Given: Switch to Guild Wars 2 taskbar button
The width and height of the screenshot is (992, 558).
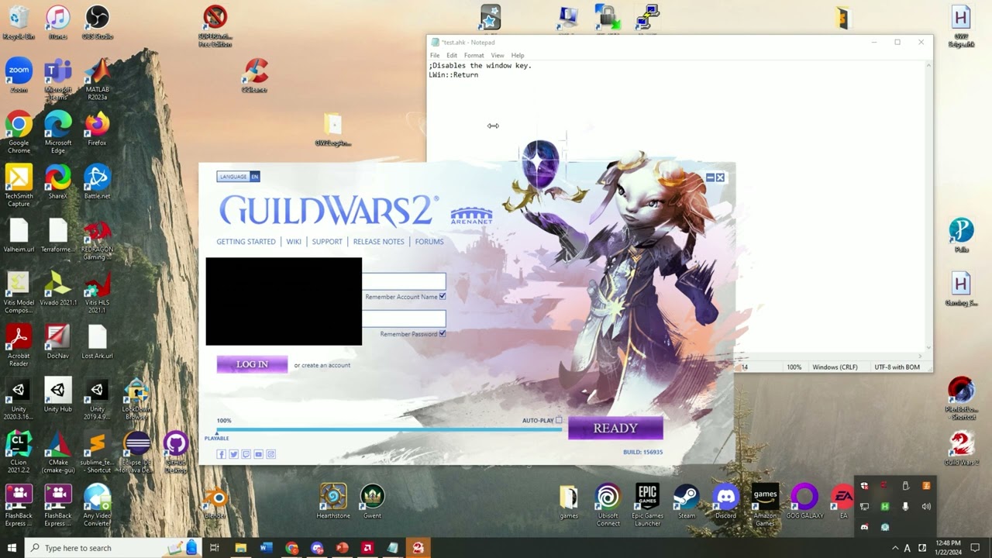Looking at the screenshot, I should pyautogui.click(x=418, y=548).
